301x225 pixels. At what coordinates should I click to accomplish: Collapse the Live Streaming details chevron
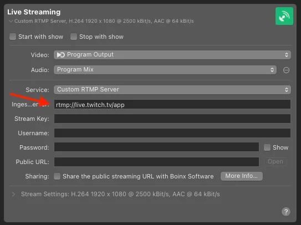click(11, 21)
